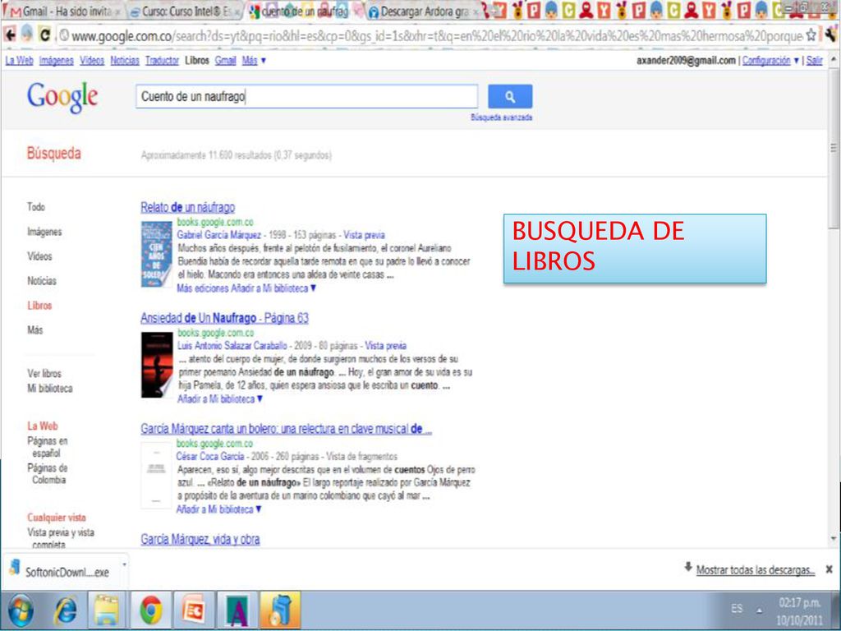Open the Chrome wrench menu

(x=830, y=35)
